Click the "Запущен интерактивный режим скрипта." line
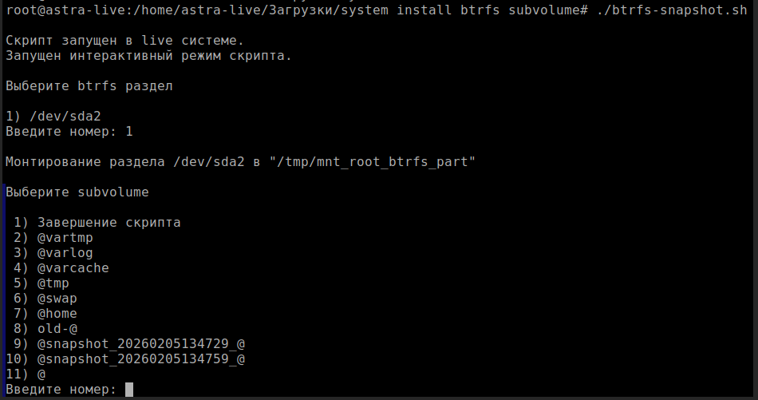The width and height of the screenshot is (758, 400). pyautogui.click(x=148, y=55)
